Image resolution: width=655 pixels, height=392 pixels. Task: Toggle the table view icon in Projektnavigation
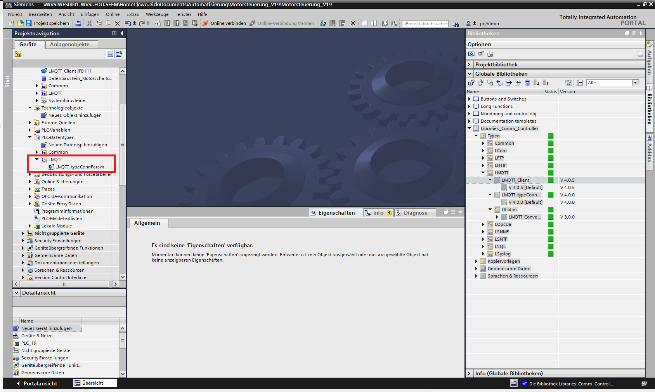(x=110, y=54)
